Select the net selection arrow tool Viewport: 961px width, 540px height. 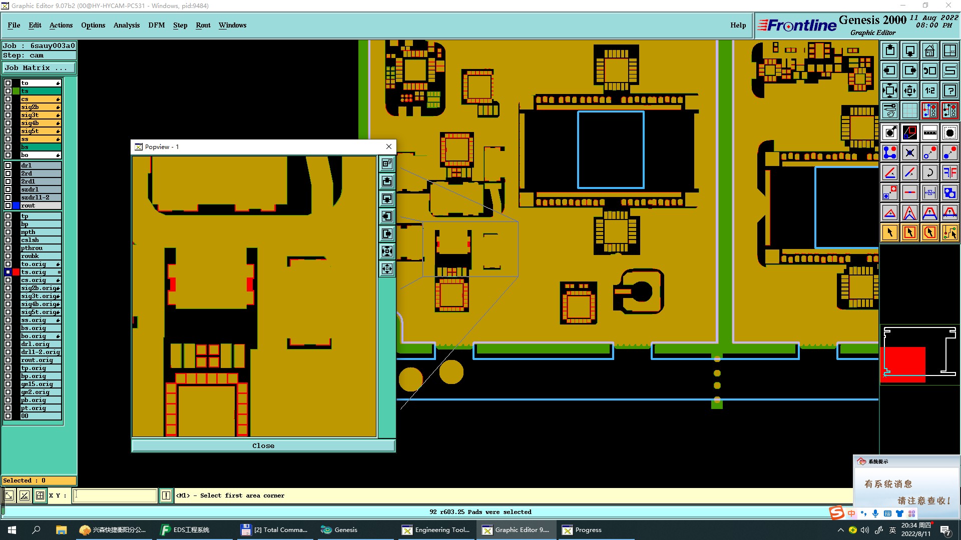point(949,232)
